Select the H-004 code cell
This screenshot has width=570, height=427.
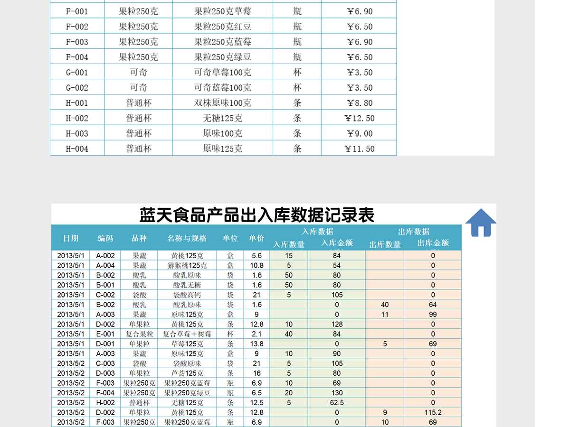(77, 149)
